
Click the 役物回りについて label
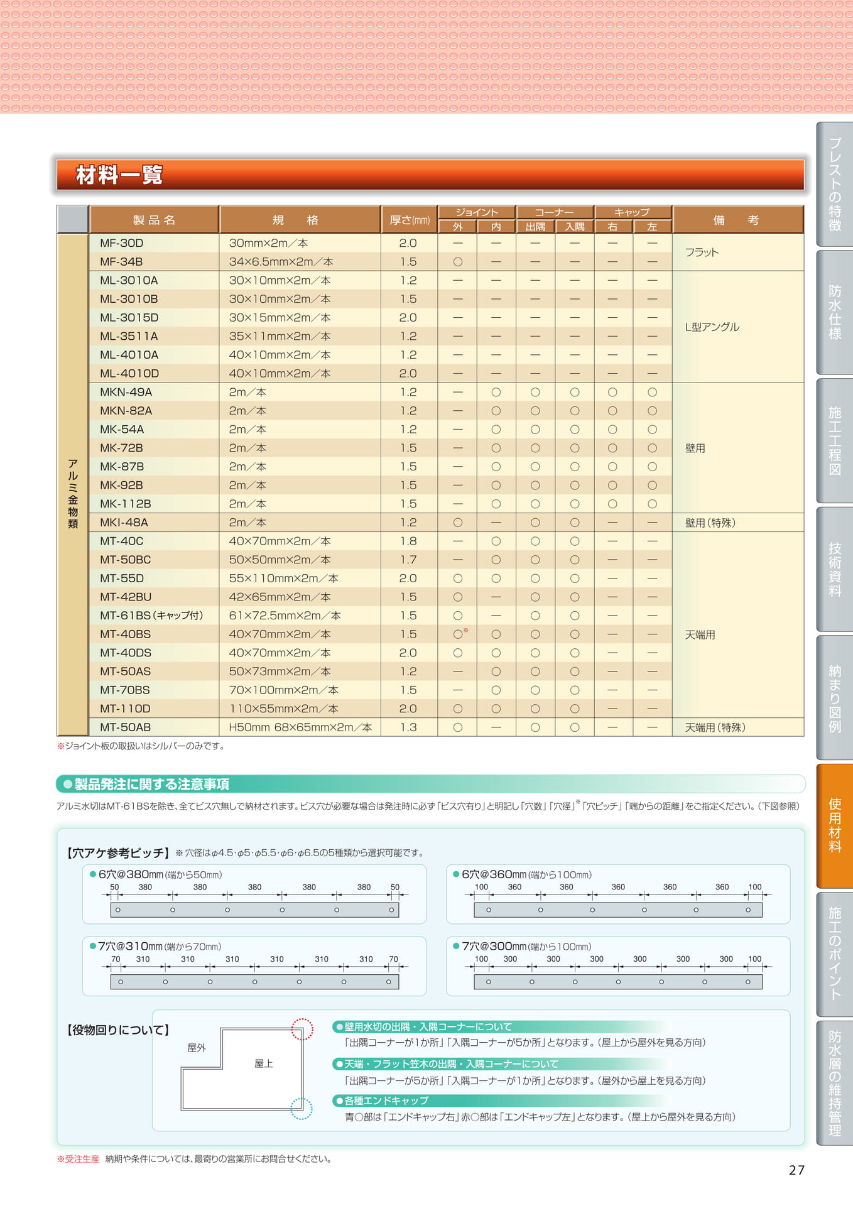point(118,1030)
